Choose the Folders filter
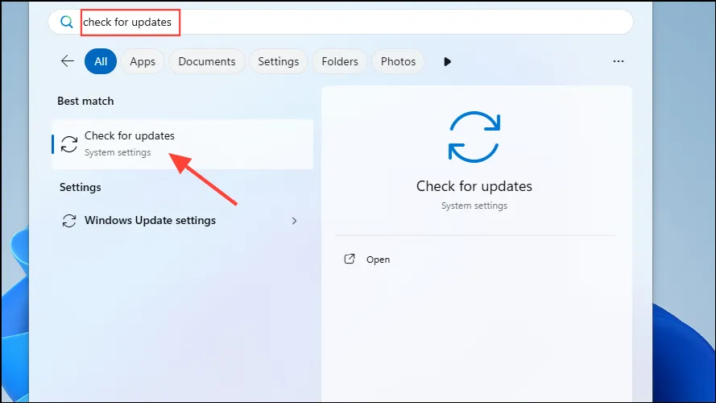This screenshot has height=403, width=716. pos(339,61)
